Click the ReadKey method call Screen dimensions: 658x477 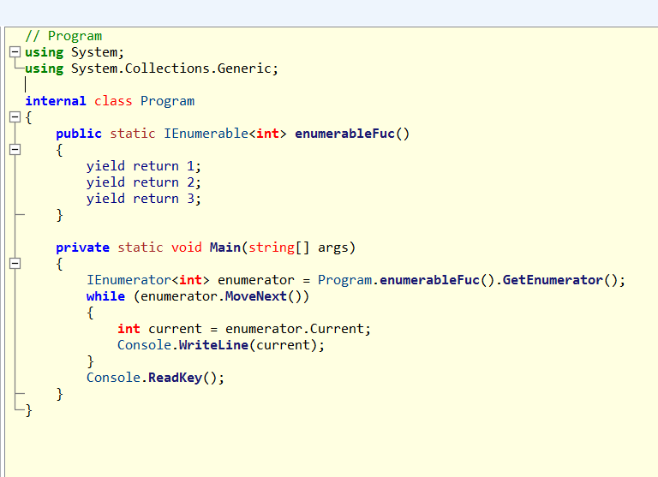pos(175,378)
